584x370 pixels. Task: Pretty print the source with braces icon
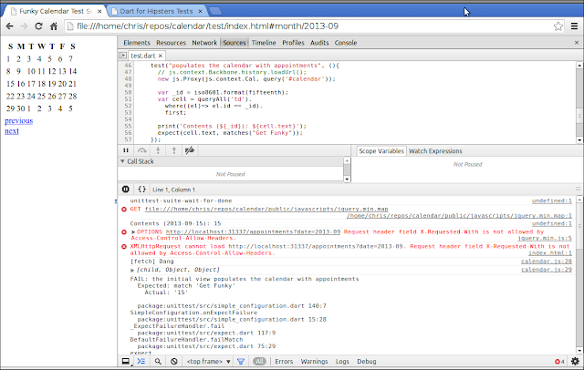pos(141,190)
